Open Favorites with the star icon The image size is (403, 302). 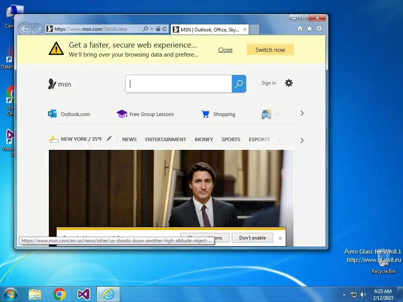pos(309,28)
